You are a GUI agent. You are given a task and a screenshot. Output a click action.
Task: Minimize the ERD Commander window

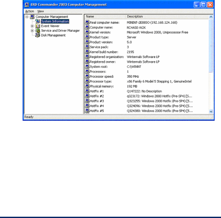tap(197, 5)
